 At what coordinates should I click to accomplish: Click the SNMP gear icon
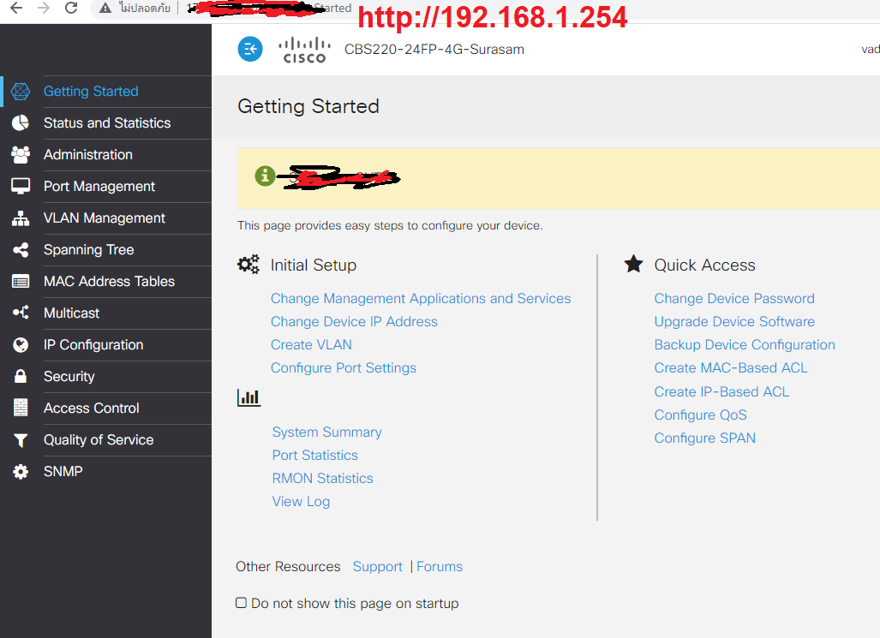(21, 471)
